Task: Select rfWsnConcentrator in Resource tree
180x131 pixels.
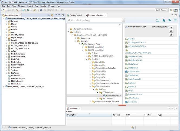Action: point(103,80)
